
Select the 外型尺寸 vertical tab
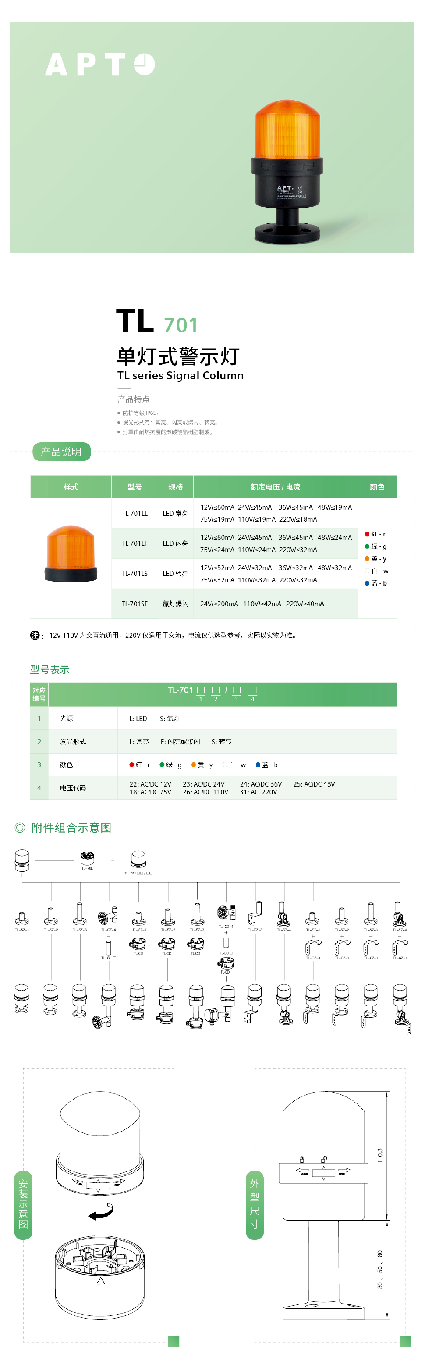pos(255,1204)
